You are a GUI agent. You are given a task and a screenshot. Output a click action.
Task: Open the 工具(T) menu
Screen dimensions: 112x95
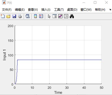59,10
